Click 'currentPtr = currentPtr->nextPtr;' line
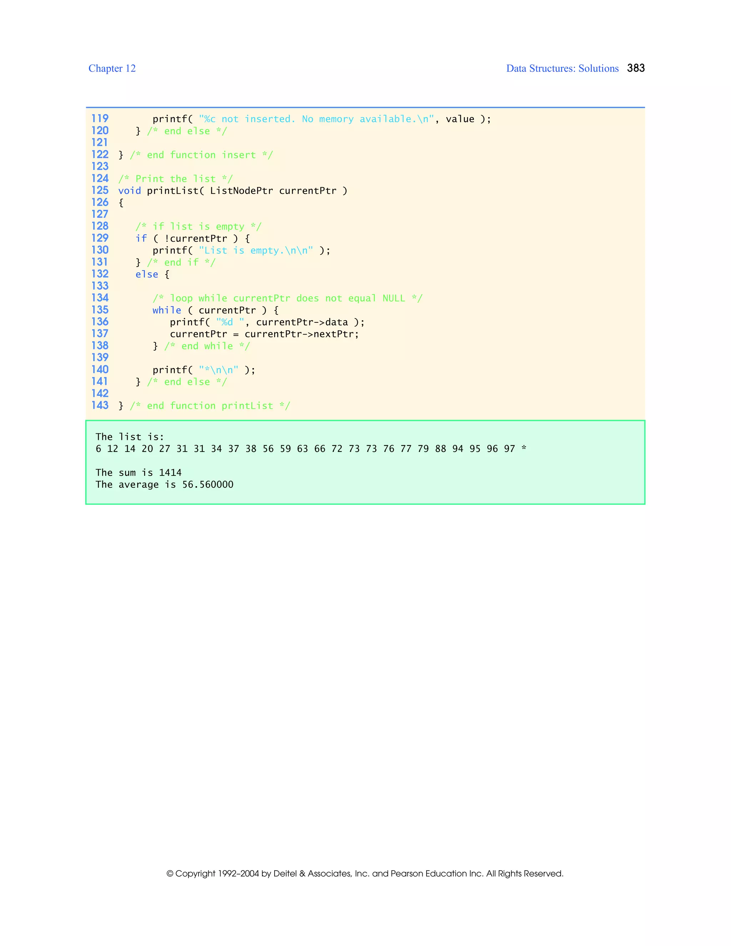This screenshot has width=731, height=946. pos(264,334)
